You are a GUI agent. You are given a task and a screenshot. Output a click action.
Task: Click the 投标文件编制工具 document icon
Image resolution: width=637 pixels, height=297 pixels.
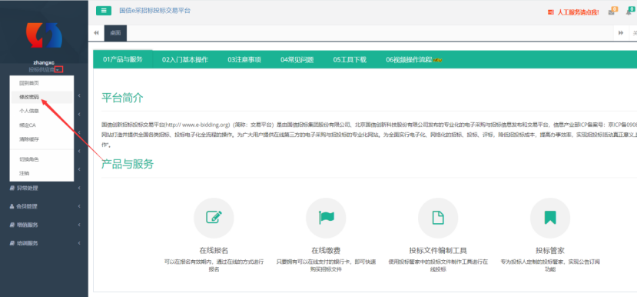(438, 218)
